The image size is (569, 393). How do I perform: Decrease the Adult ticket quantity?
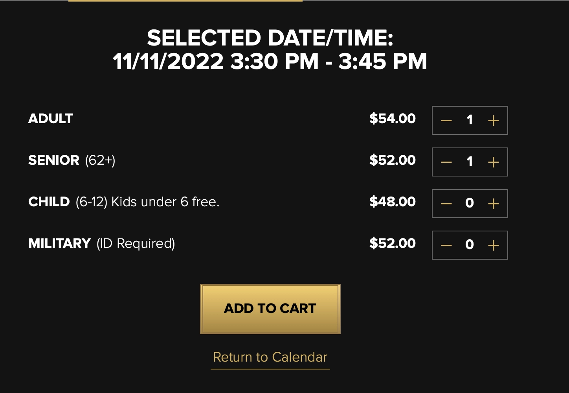pos(446,120)
